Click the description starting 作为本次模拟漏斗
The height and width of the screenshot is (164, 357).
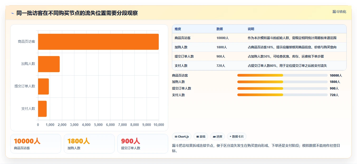292,38
